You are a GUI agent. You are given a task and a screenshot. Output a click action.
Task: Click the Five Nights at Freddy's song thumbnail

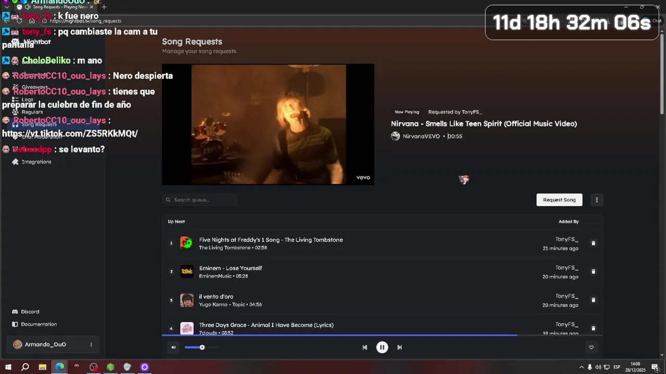coord(187,243)
